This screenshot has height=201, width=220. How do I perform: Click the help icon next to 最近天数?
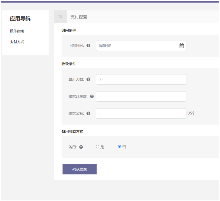click(x=88, y=79)
